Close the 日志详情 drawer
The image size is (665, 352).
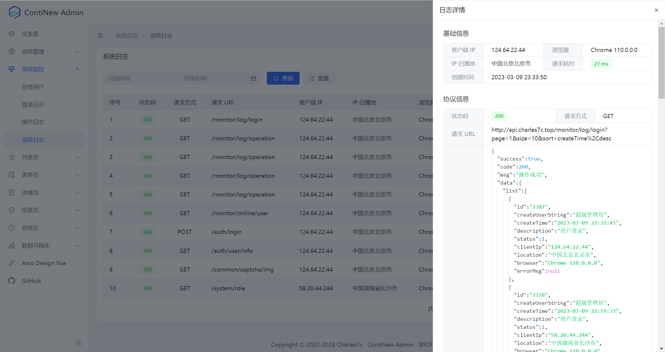(x=656, y=10)
